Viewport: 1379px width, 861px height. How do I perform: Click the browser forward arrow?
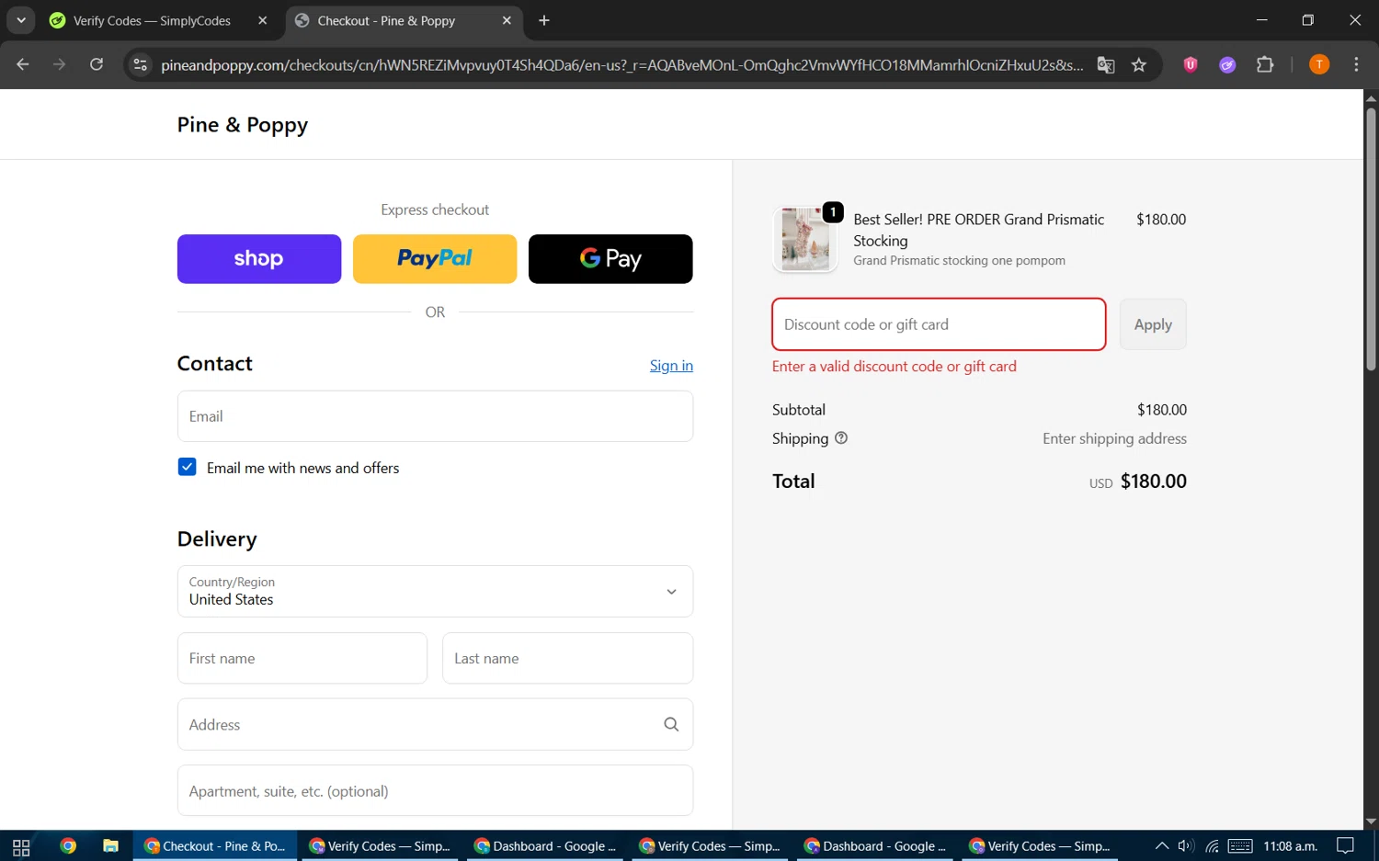pos(60,64)
